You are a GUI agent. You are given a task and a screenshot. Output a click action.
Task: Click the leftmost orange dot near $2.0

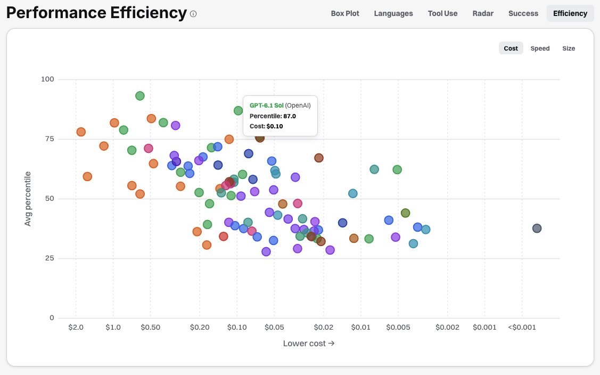coord(81,132)
